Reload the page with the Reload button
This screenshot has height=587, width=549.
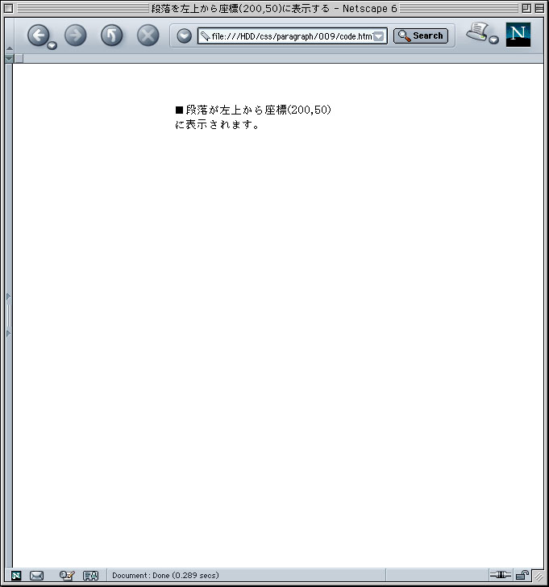[x=111, y=35]
